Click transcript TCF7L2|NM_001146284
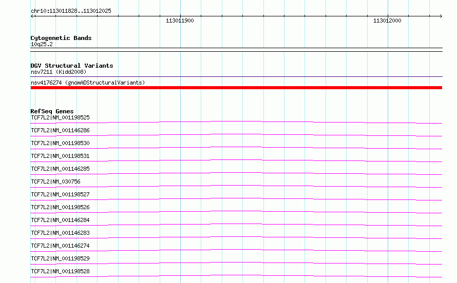The height and width of the screenshot is (283, 457). point(60,220)
